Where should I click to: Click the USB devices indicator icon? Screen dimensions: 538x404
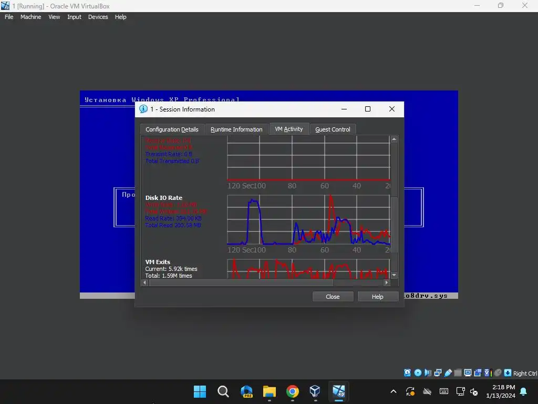point(448,373)
